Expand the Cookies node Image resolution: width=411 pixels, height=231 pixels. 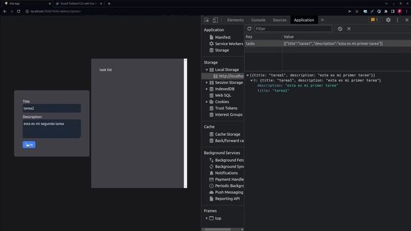coord(207,102)
